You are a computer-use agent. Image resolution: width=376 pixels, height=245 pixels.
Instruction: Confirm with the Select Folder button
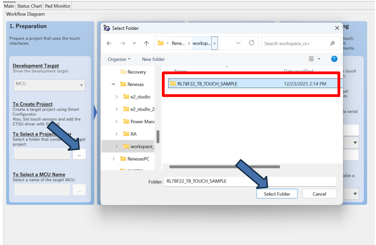277,194
